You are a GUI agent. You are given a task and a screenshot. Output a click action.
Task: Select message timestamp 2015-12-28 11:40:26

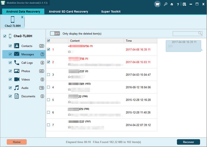click(x=138, y=112)
